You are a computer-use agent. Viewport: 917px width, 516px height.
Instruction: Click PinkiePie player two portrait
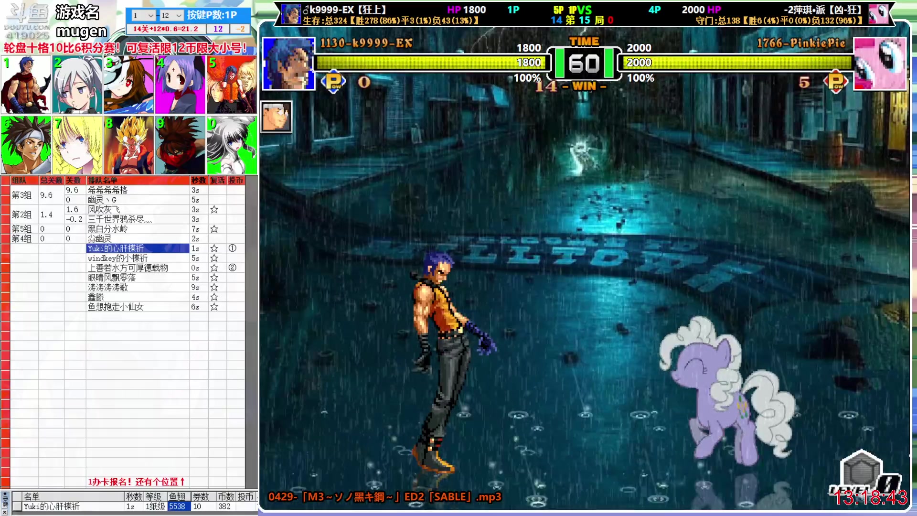tap(880, 64)
